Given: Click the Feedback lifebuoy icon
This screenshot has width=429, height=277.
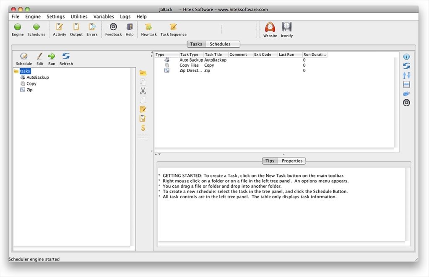Looking at the screenshot, I should [113, 27].
